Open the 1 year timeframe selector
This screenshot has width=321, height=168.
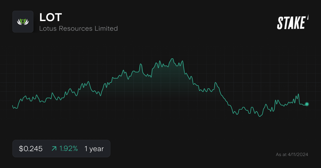point(94,149)
